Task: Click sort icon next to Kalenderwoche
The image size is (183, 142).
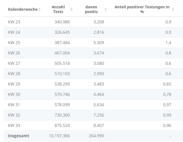Action: tap(39, 9)
